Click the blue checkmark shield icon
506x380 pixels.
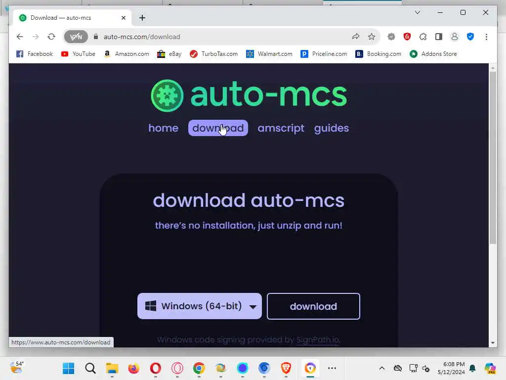[x=470, y=37]
